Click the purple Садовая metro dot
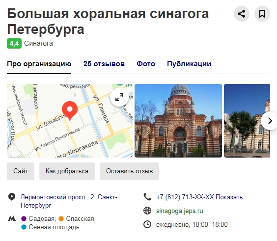This screenshot has height=241, width=277. [24, 219]
